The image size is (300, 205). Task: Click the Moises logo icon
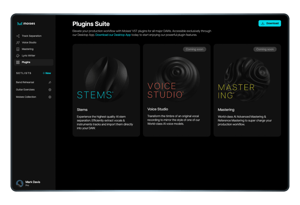(20, 24)
